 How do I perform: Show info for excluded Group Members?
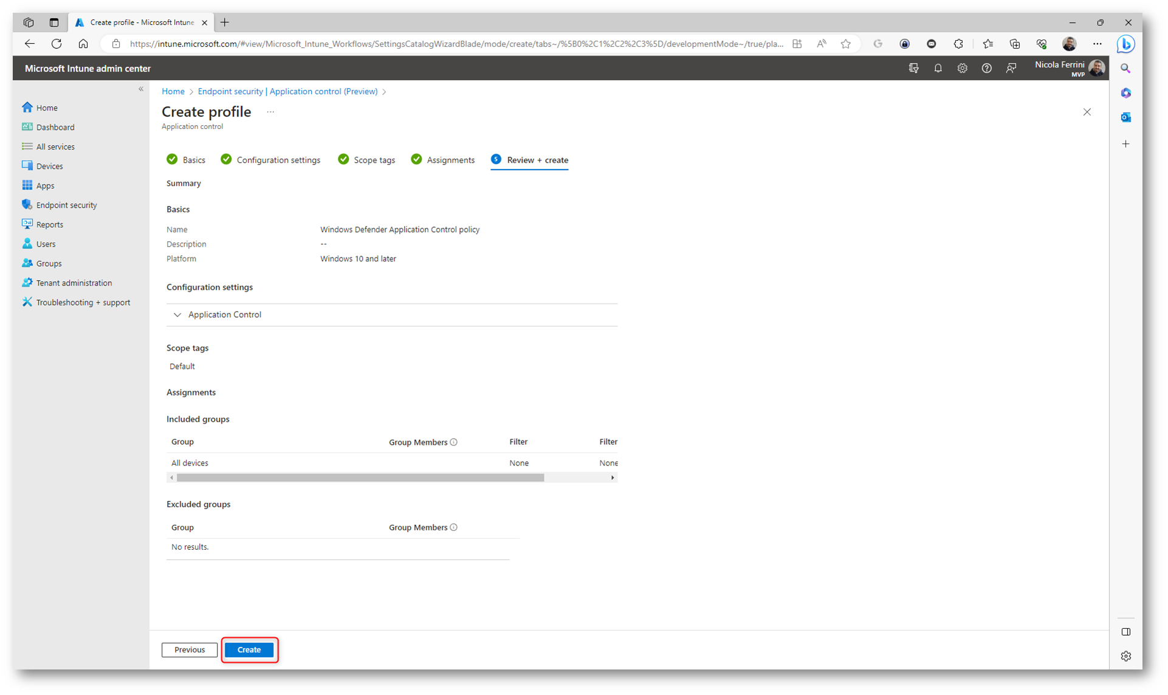click(453, 527)
